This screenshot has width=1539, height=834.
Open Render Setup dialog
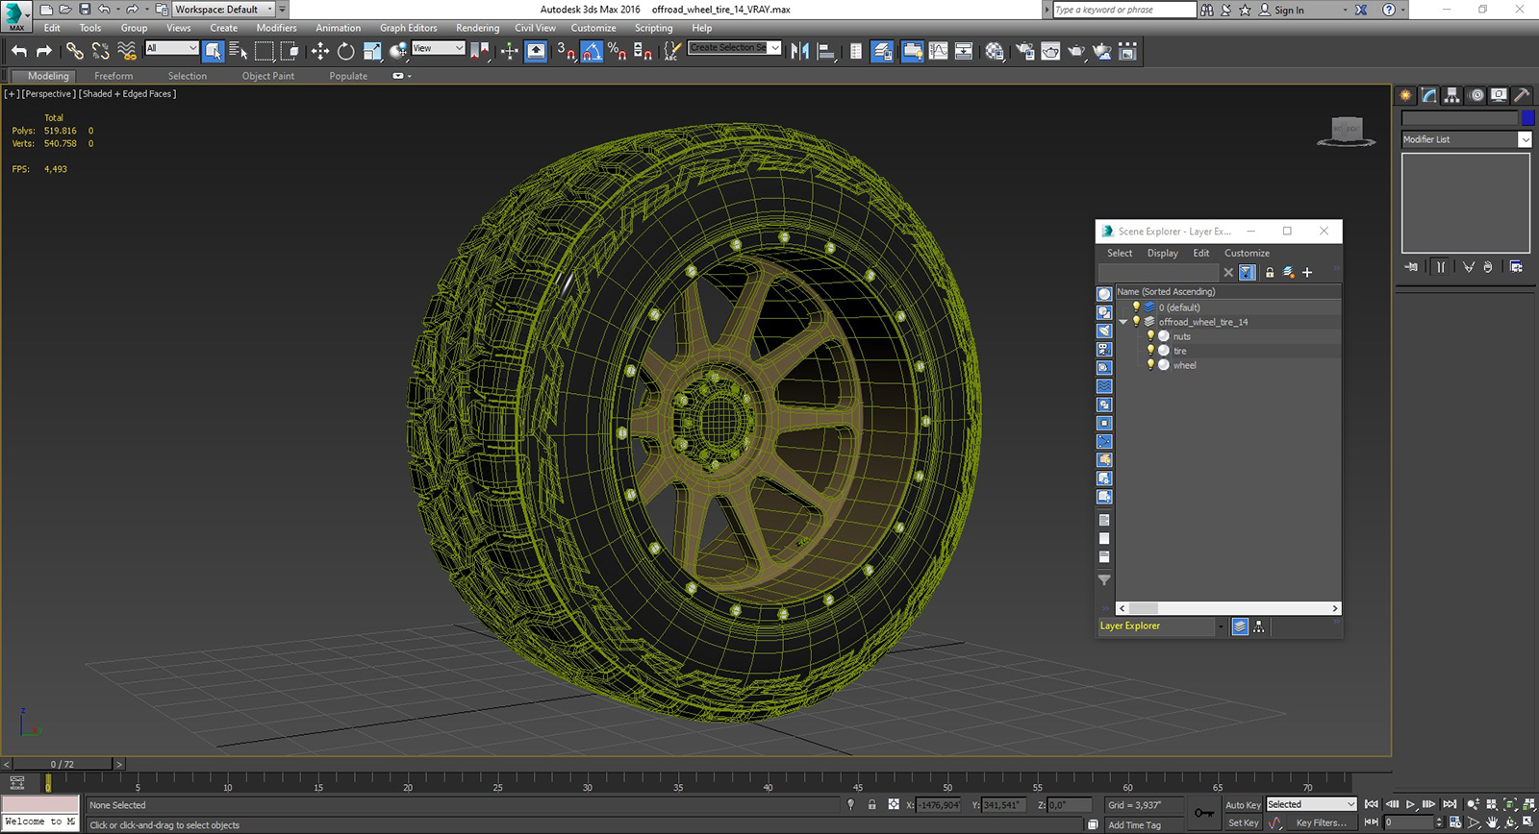1025,51
